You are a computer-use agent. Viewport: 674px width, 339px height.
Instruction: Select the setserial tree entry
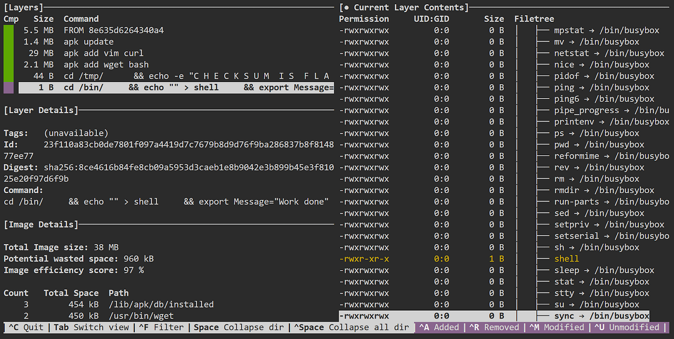[611, 236]
